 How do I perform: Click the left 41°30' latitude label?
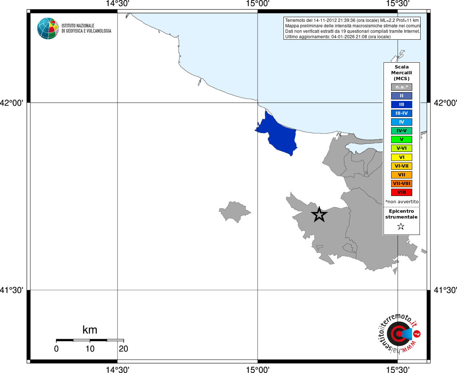12,290
